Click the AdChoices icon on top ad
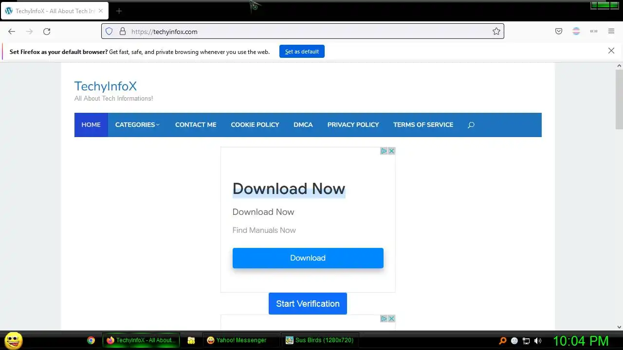This screenshot has width=623, height=350. [x=384, y=151]
